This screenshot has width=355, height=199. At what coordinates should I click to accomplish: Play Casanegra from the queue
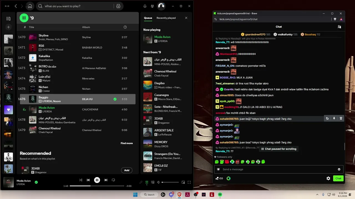[166, 97]
